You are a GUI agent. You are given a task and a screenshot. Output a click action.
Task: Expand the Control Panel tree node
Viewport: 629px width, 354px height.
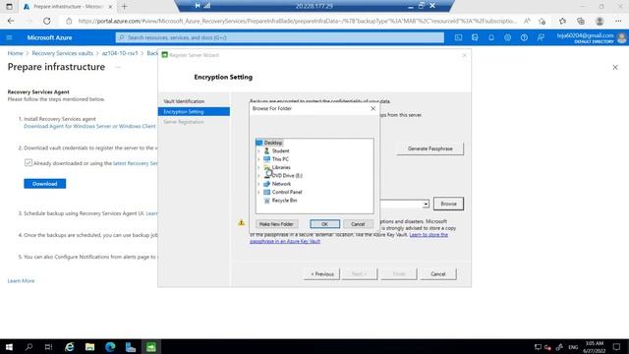coord(258,192)
